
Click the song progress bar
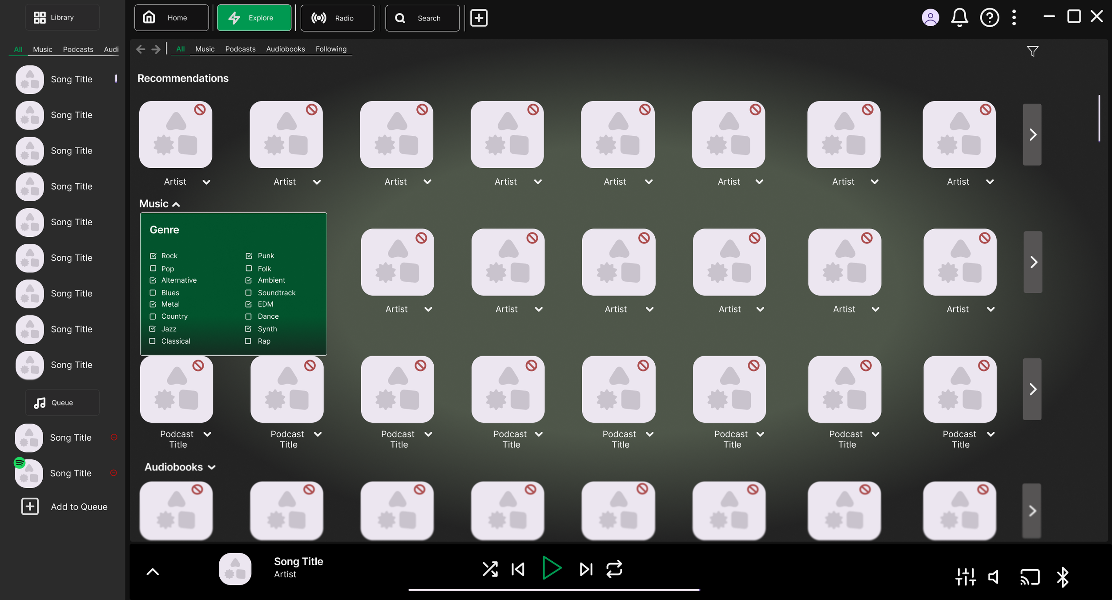[554, 589]
